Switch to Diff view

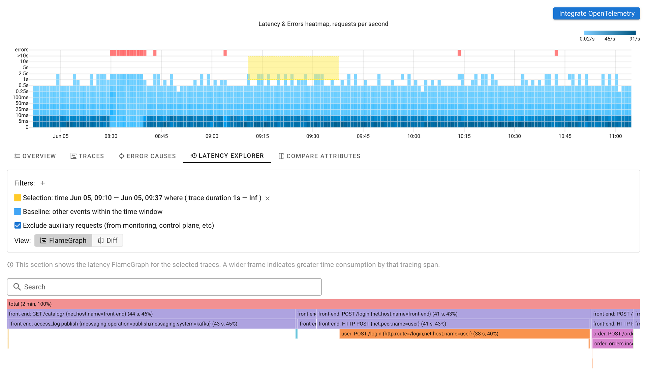tap(107, 240)
